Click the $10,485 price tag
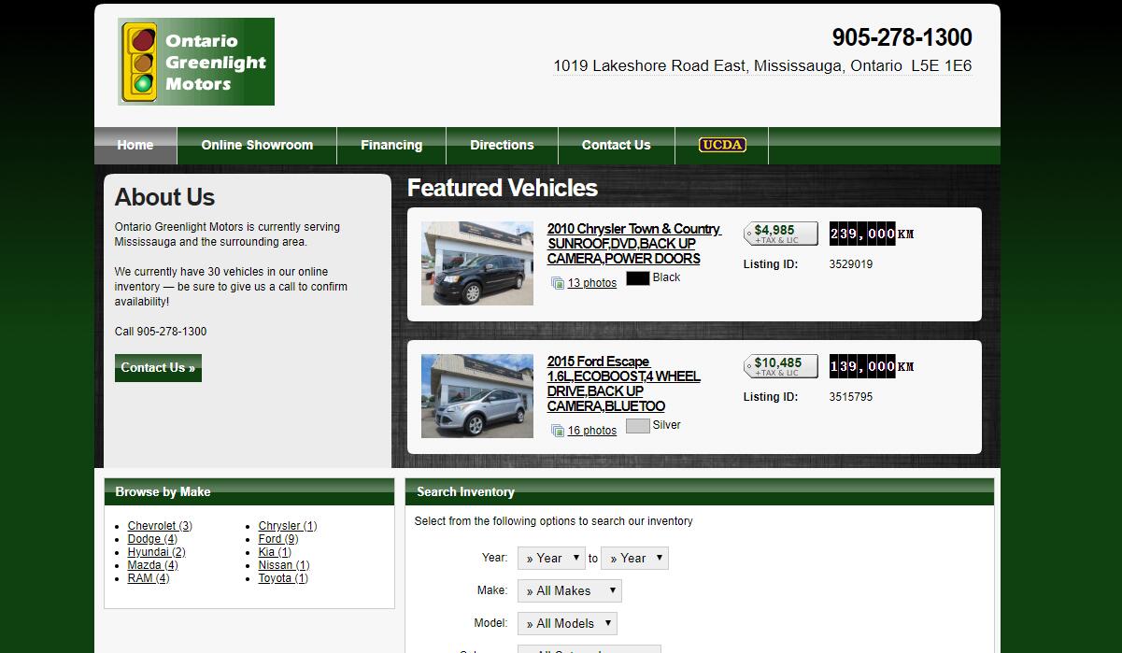Screen dimensions: 1122x653 781,366
